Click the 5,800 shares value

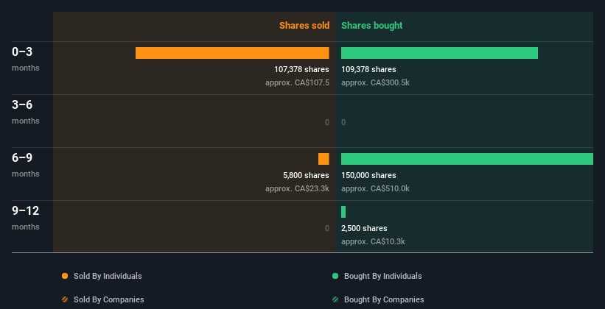click(x=306, y=175)
